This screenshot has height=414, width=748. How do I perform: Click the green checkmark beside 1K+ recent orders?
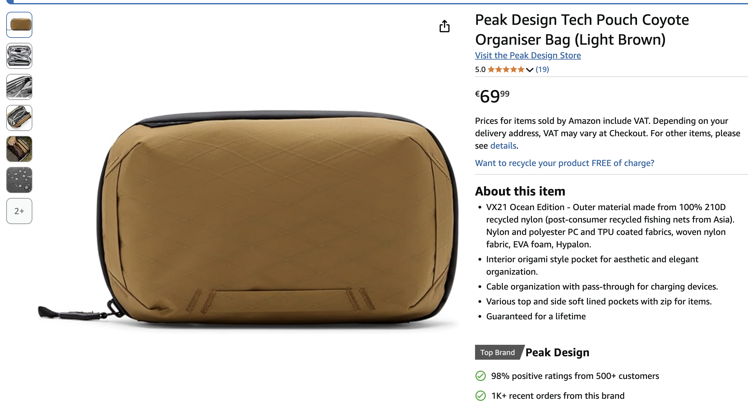coord(480,396)
